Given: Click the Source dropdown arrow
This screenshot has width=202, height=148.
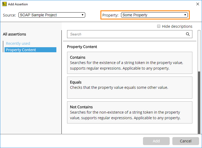Looking at the screenshot, I should [83, 15].
